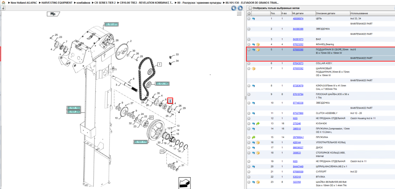Open 'CR SERIES TIER 2' breadcrumb

click(105, 2)
